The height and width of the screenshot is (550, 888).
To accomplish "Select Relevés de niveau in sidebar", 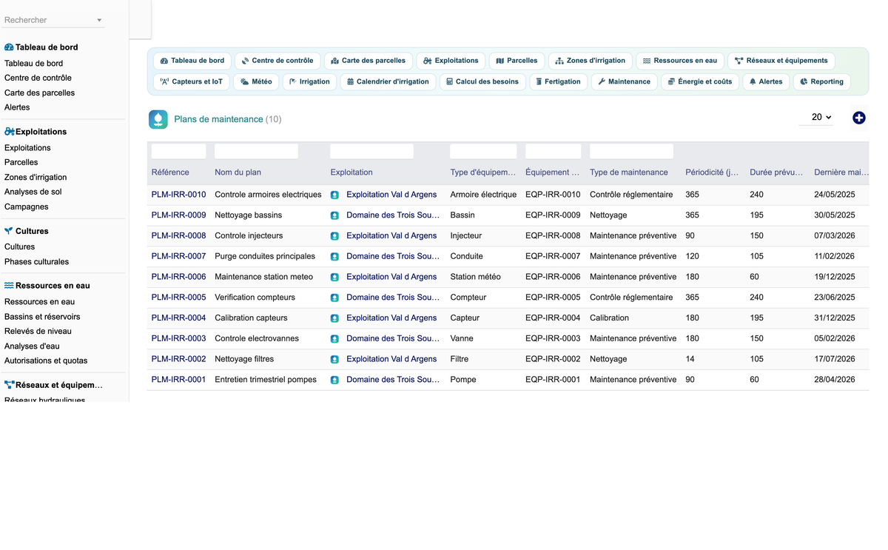I will tap(38, 332).
